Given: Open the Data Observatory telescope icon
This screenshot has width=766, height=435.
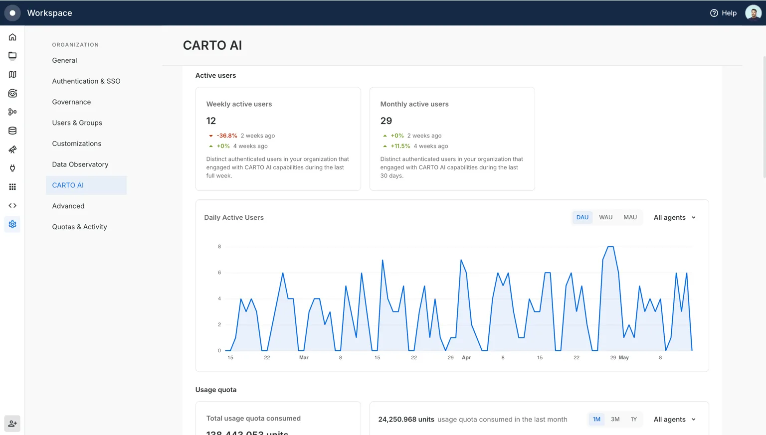Looking at the screenshot, I should click(12, 149).
